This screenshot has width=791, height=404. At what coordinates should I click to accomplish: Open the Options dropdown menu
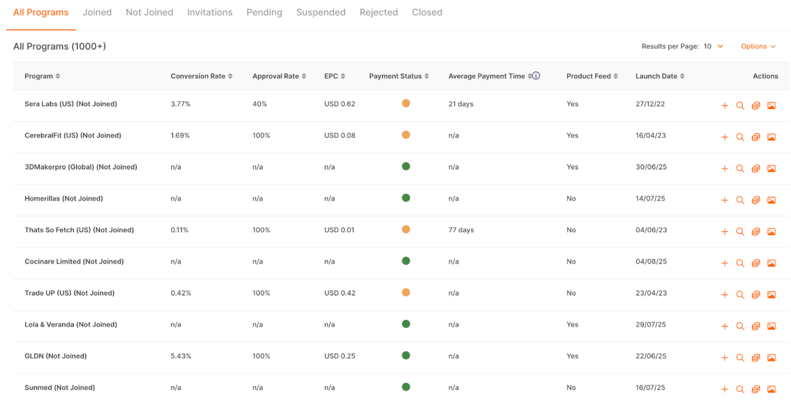[x=758, y=46]
